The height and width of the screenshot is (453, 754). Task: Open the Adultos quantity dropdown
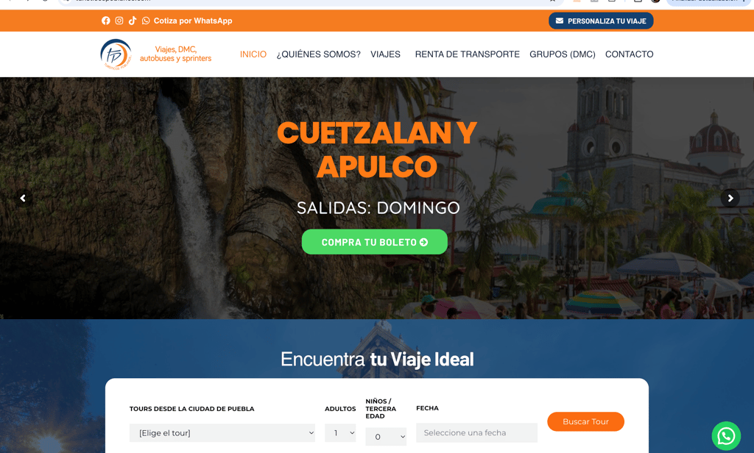pyautogui.click(x=340, y=433)
